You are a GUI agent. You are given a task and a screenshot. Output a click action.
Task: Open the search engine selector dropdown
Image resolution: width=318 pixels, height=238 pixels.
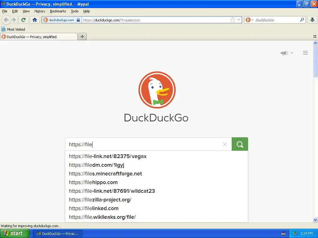tap(249, 20)
